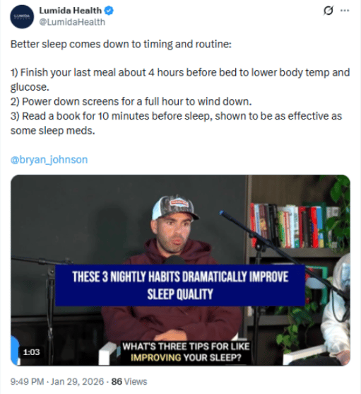Select the "Better sleep comes down" opening line
The image size is (361, 394).
[x=121, y=45]
